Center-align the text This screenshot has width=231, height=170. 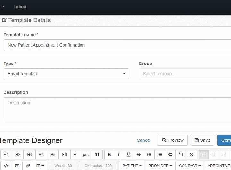click(214, 155)
